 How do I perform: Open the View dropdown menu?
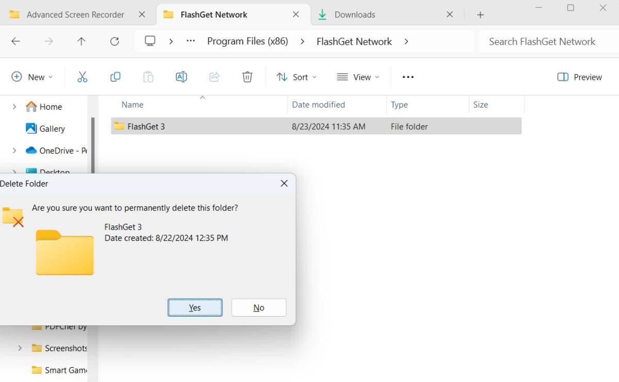click(x=358, y=77)
